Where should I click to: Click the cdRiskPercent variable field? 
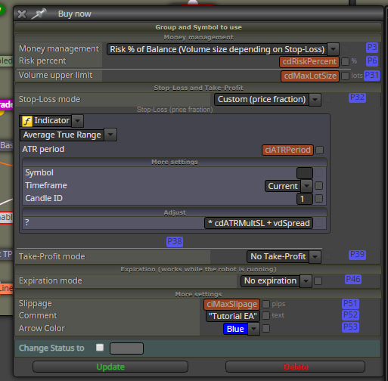tap(309, 62)
